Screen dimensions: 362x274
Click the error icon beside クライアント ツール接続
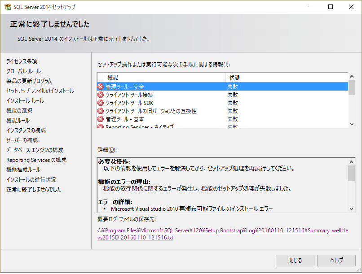tap(101, 95)
